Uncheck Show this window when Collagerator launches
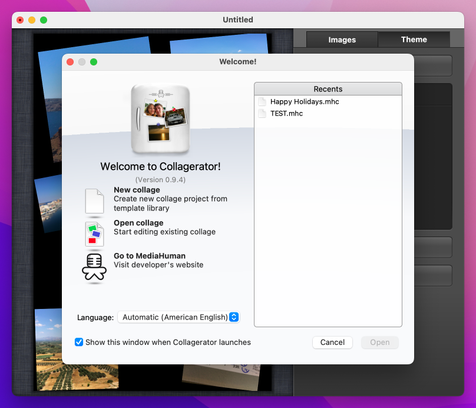 point(79,342)
